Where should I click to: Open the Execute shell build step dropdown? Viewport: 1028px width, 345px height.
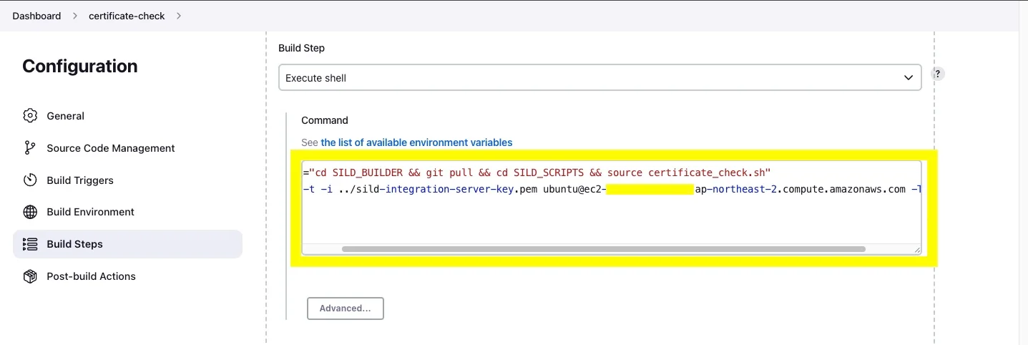point(599,78)
